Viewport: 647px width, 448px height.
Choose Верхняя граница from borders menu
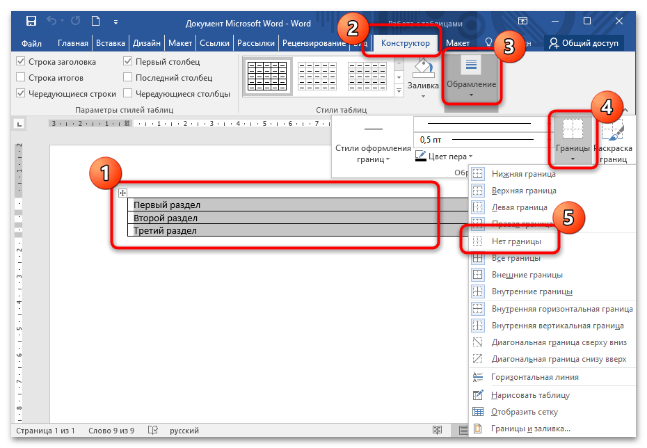click(552, 191)
